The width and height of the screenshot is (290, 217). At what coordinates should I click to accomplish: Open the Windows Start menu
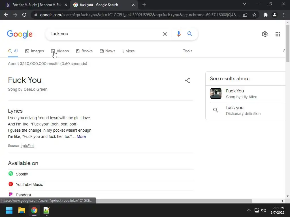(x=9, y=210)
